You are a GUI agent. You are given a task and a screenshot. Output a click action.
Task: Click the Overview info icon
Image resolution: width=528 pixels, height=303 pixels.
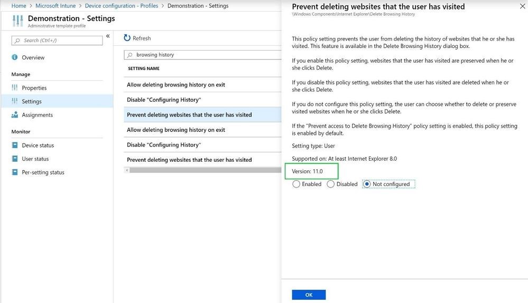[14, 57]
